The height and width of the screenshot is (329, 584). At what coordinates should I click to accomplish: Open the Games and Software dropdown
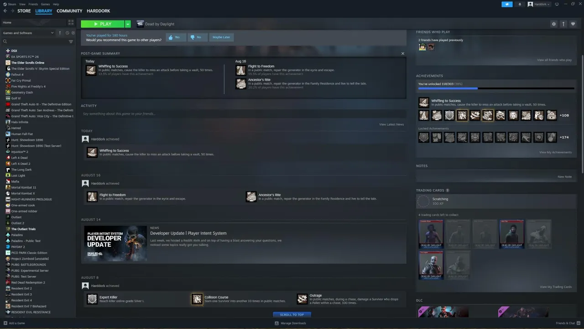click(28, 33)
